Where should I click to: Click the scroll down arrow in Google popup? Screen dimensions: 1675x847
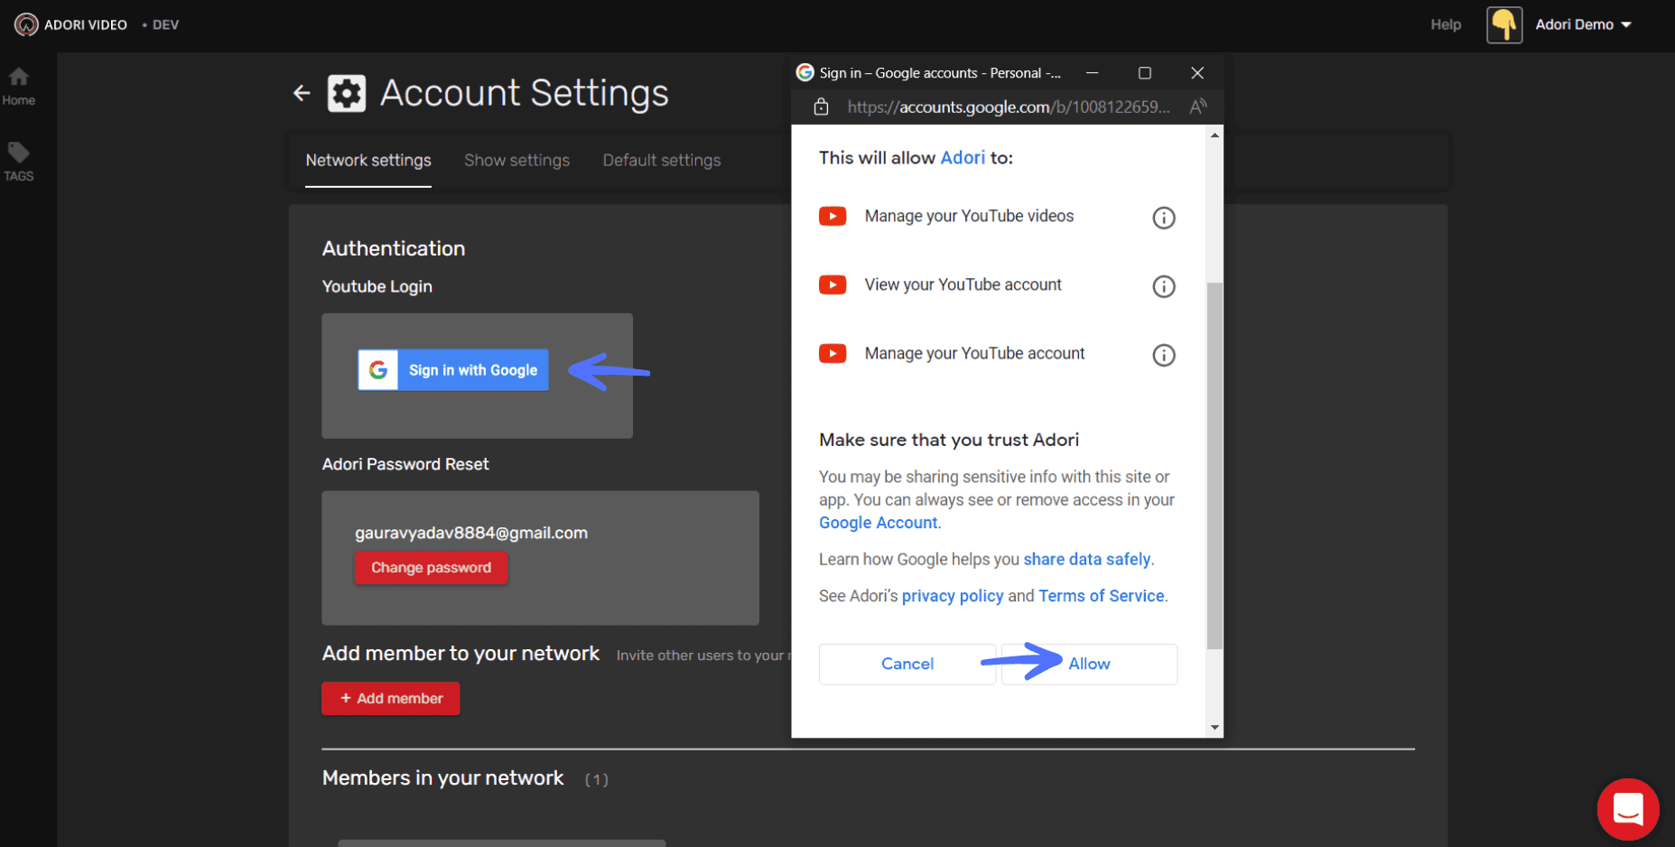[1214, 727]
